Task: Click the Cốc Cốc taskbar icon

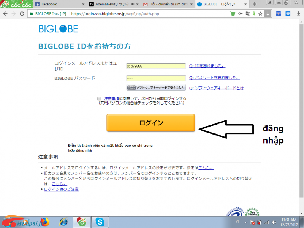Action: pos(82,222)
